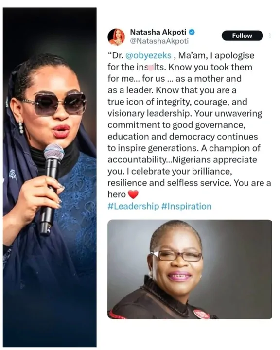
Task: Click the phrase 'You are a hero'
Action: coord(190,189)
